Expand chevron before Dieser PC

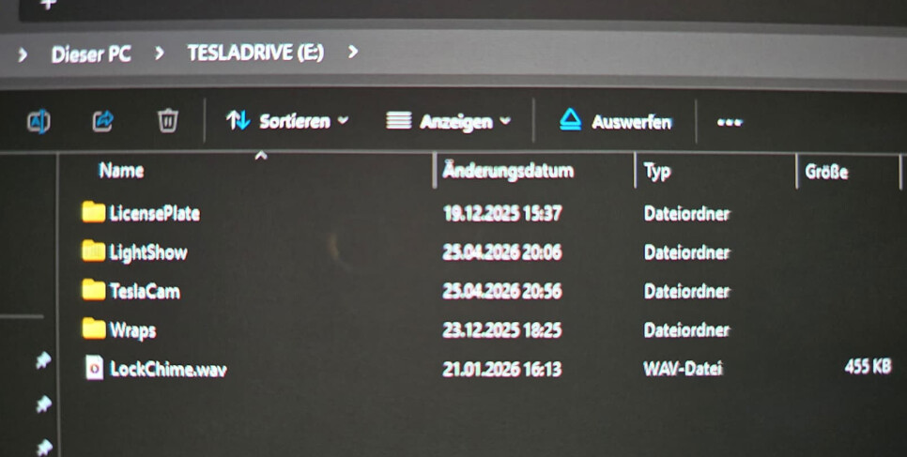point(23,55)
